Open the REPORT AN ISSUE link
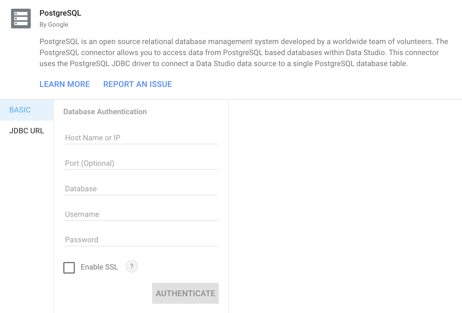Image resolution: width=462 pixels, height=313 pixels. click(x=138, y=84)
